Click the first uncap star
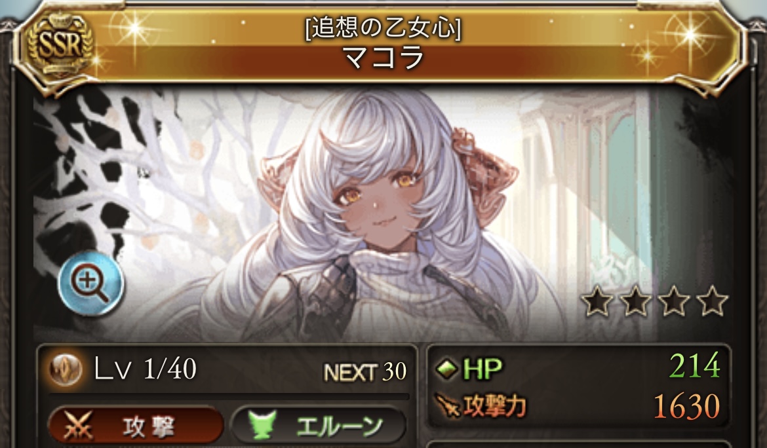 click(x=597, y=301)
